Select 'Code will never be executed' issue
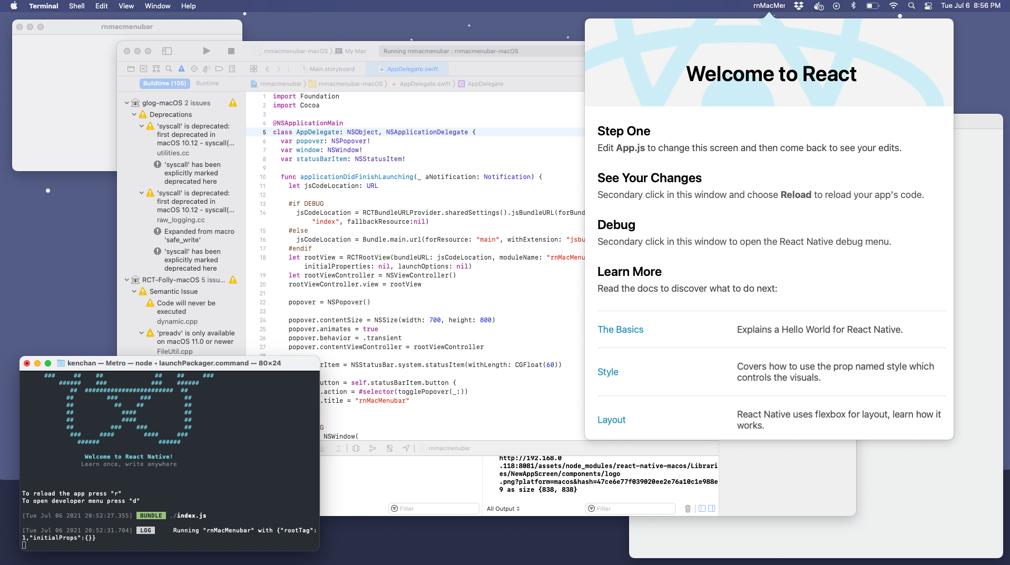 (x=186, y=308)
